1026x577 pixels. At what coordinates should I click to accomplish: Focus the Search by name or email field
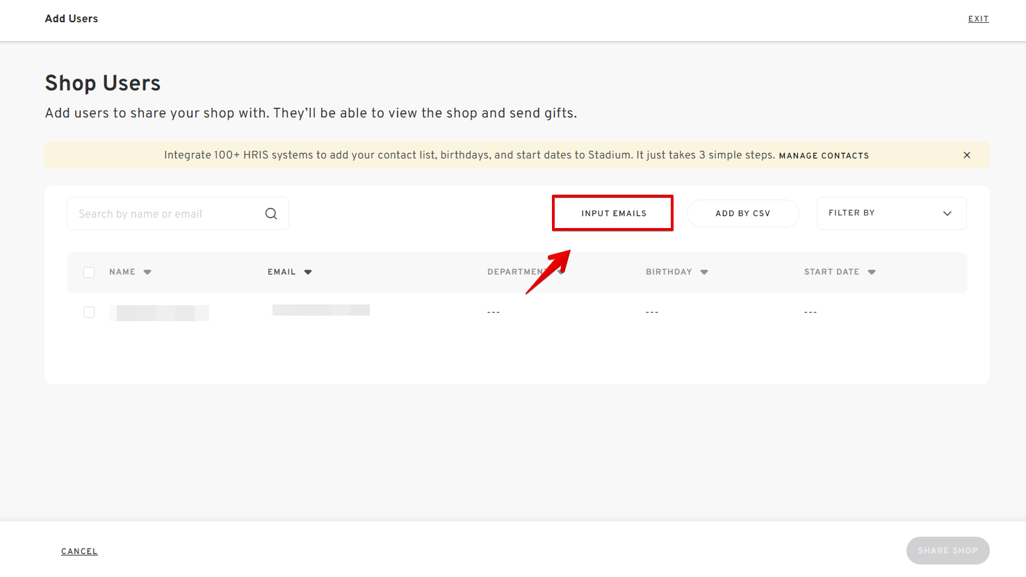tap(167, 214)
